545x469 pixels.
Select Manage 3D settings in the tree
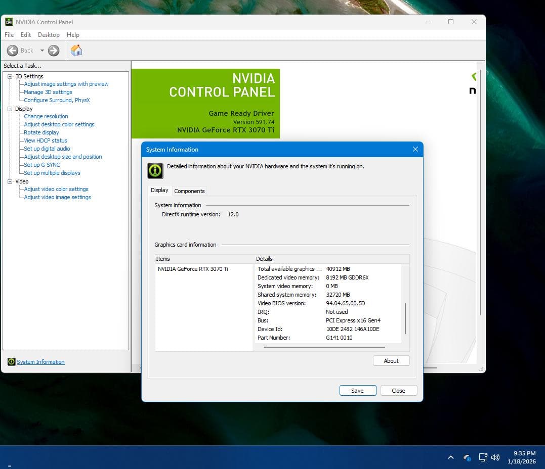click(x=48, y=92)
